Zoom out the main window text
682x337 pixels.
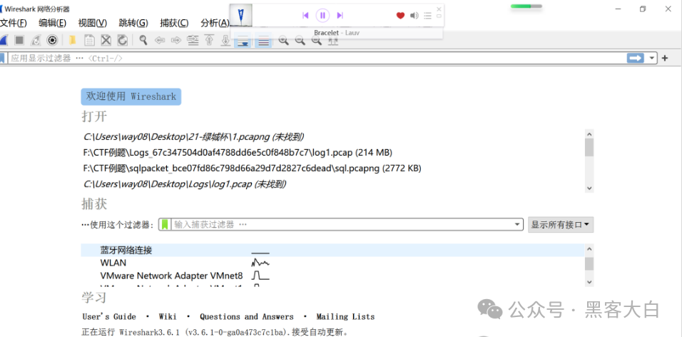pyautogui.click(x=300, y=41)
